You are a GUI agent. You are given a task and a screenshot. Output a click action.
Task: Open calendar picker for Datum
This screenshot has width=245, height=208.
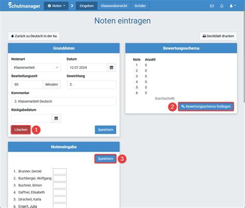pyautogui.click(x=112, y=67)
